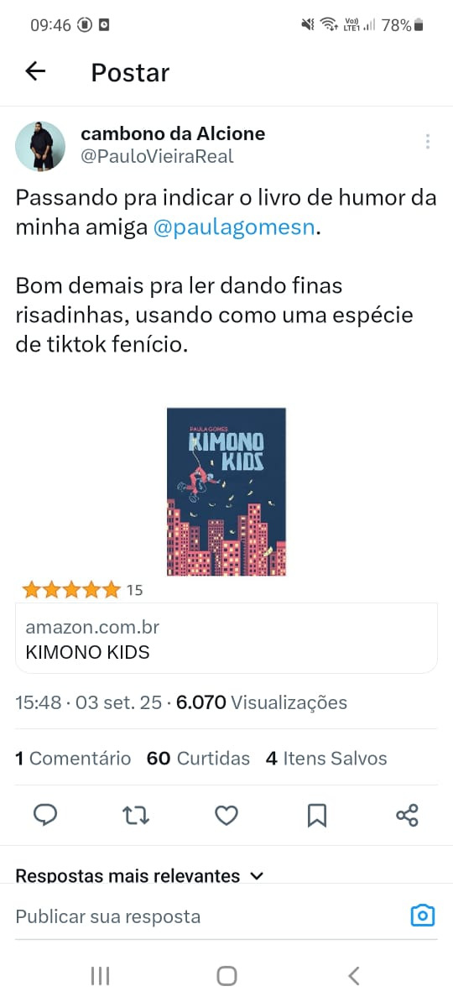This screenshot has height=1007, width=453.
Task: Tap the Android home navigation button
Action: pyautogui.click(x=226, y=976)
